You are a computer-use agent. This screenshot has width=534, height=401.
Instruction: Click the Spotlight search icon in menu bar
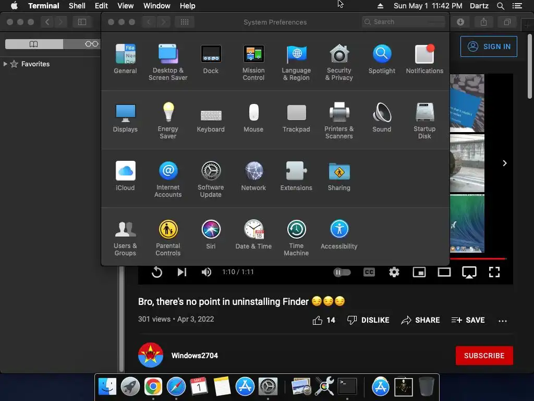click(500, 6)
